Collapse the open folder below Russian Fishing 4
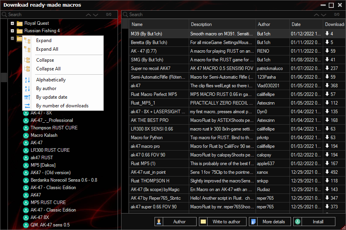 pyautogui.click(x=12, y=38)
